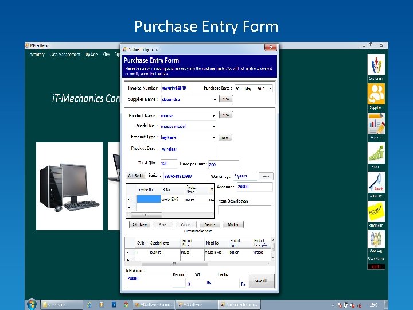This screenshot has width=413, height=310.
Task: Open the media player taskbar icon
Action: [102, 305]
